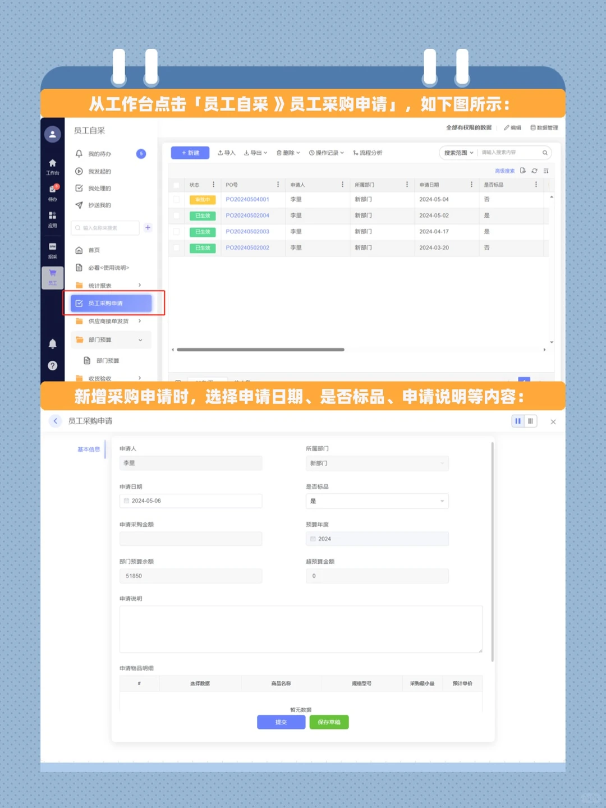Open the 工作台 workspace sidebar icon

pyautogui.click(x=52, y=167)
